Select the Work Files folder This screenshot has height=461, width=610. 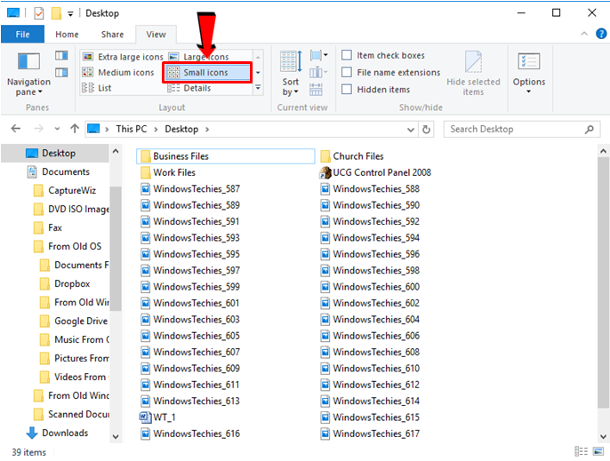[x=168, y=172]
